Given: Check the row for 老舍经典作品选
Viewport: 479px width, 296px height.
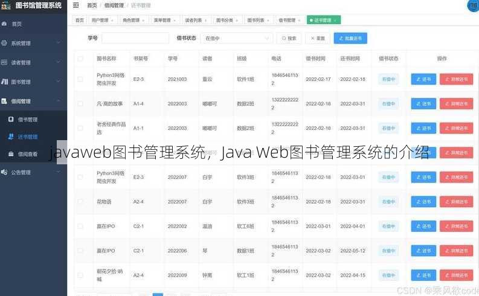Looking at the screenshot, I should tap(80, 128).
